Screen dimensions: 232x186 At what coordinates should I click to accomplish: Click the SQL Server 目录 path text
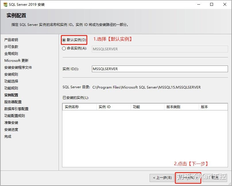click(146, 87)
